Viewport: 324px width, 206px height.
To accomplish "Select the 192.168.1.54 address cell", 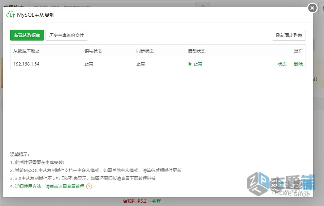I will click(x=26, y=64).
